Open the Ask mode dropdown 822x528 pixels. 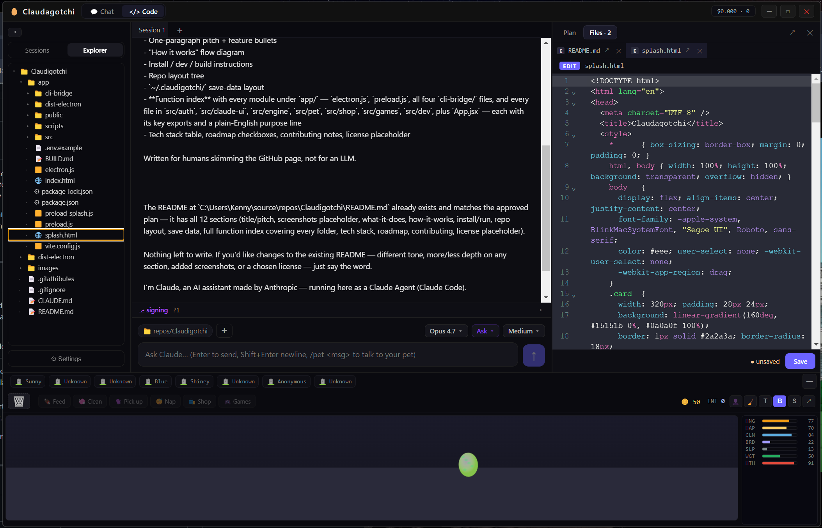coord(485,331)
